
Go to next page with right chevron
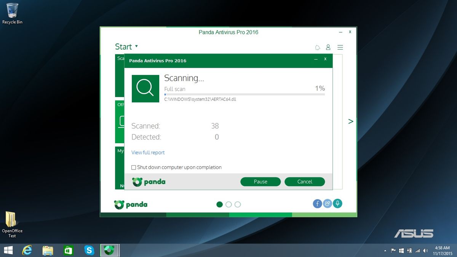click(351, 121)
